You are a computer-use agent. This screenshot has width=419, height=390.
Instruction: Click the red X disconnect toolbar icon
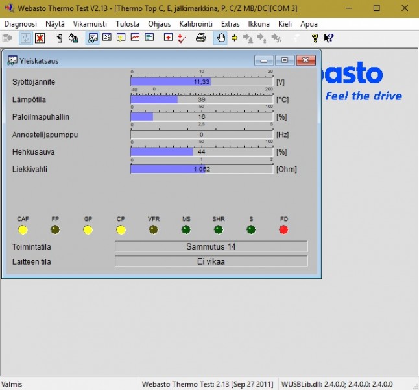[40, 38]
